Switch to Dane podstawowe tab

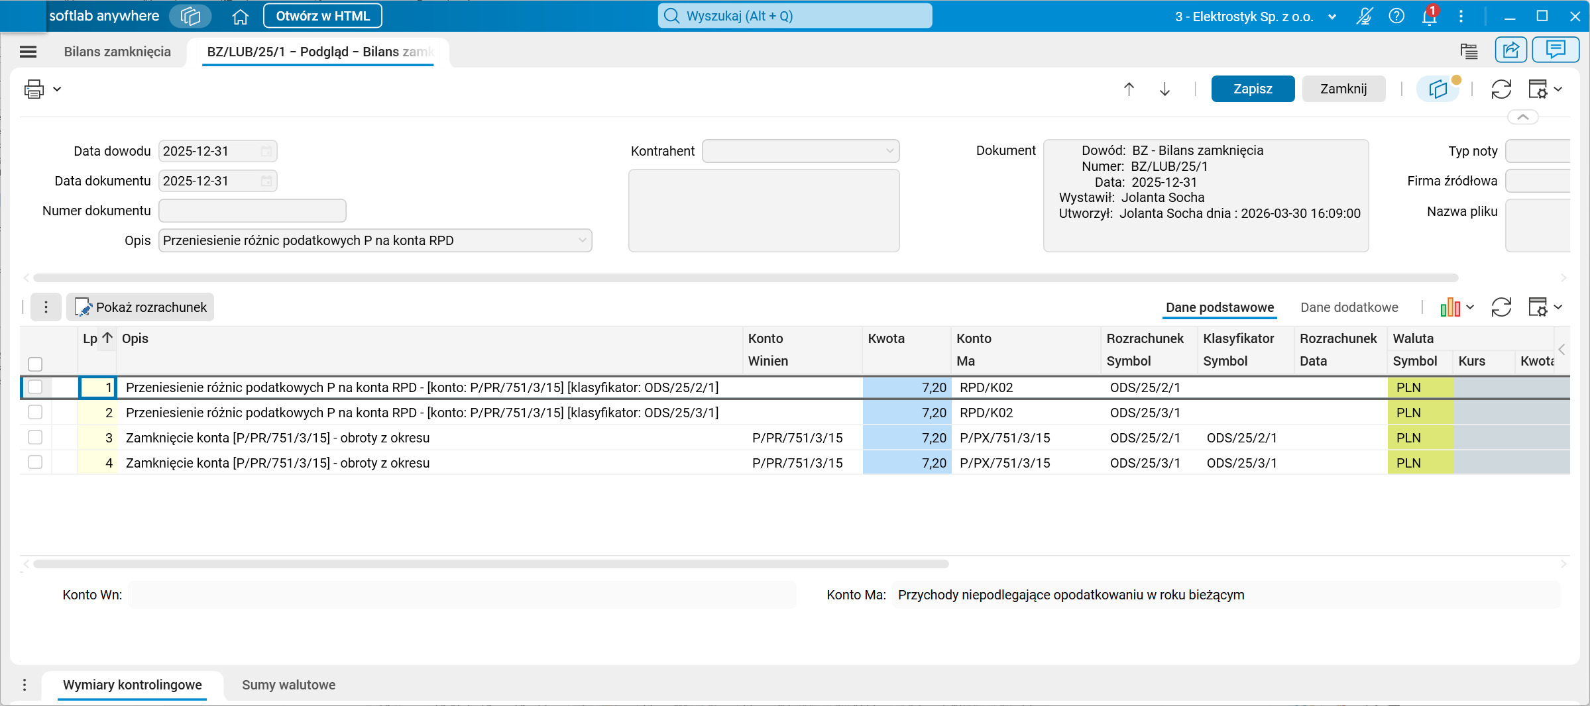pyautogui.click(x=1220, y=307)
